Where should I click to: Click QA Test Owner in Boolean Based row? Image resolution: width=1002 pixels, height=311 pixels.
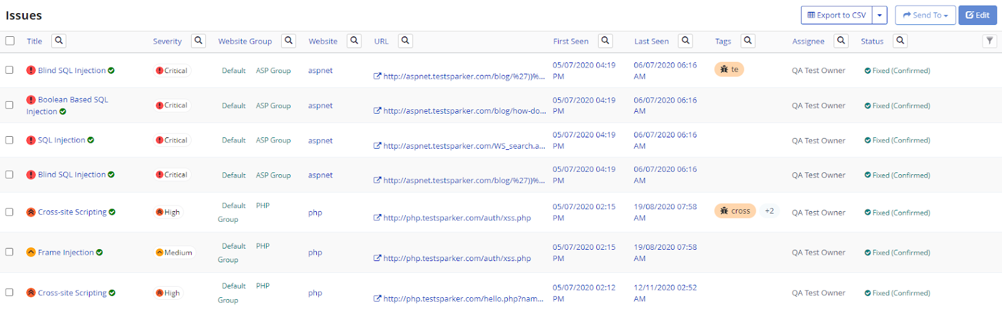click(x=819, y=106)
